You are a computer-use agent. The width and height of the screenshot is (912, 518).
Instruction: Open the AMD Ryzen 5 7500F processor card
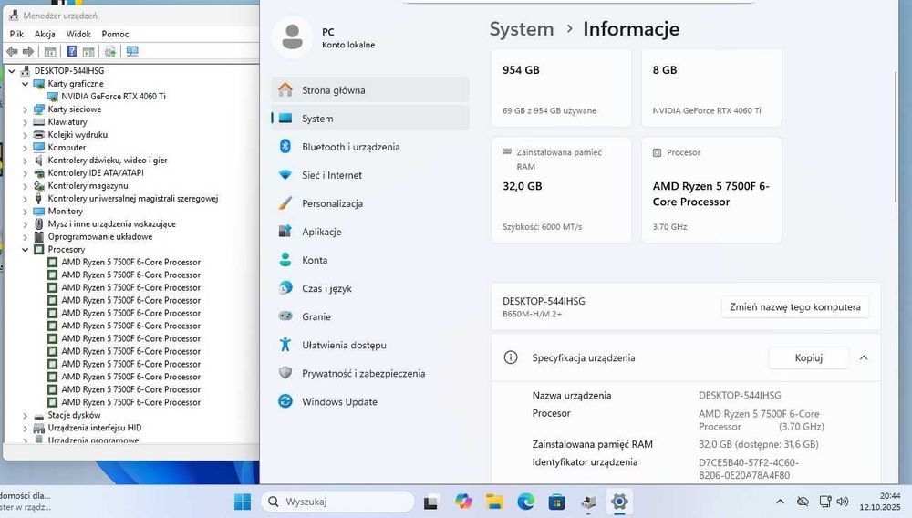click(711, 190)
